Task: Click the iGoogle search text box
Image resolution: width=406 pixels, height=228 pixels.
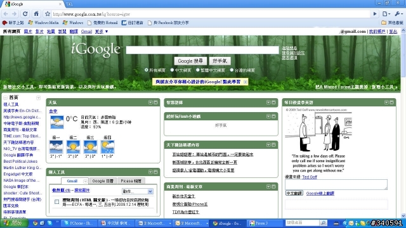Action: 202,50
